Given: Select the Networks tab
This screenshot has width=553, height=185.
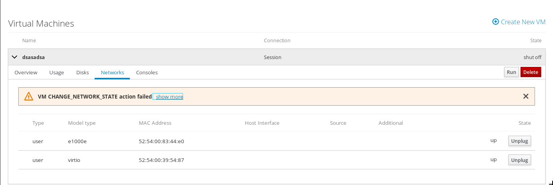Looking at the screenshot, I should [112, 72].
